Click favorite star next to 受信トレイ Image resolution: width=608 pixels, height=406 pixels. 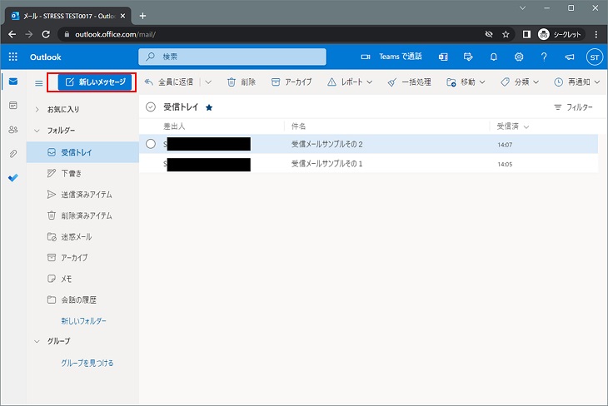(209, 107)
